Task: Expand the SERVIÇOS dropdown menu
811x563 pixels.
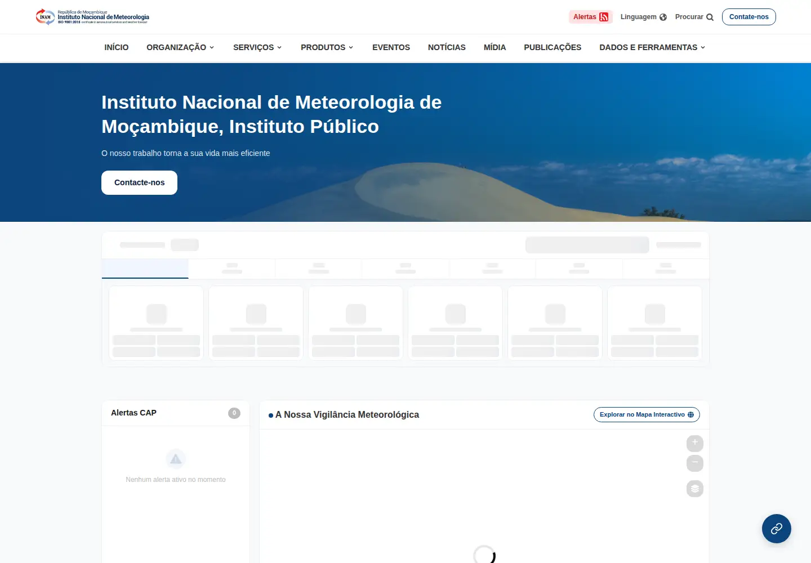Action: (257, 47)
